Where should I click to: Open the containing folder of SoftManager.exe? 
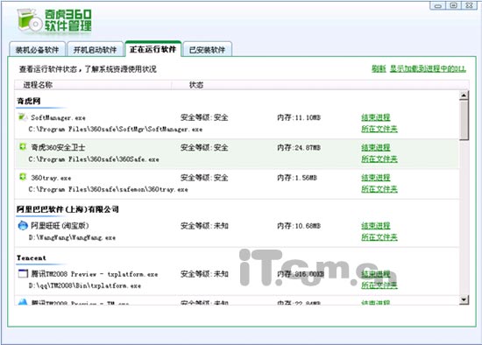coord(379,129)
